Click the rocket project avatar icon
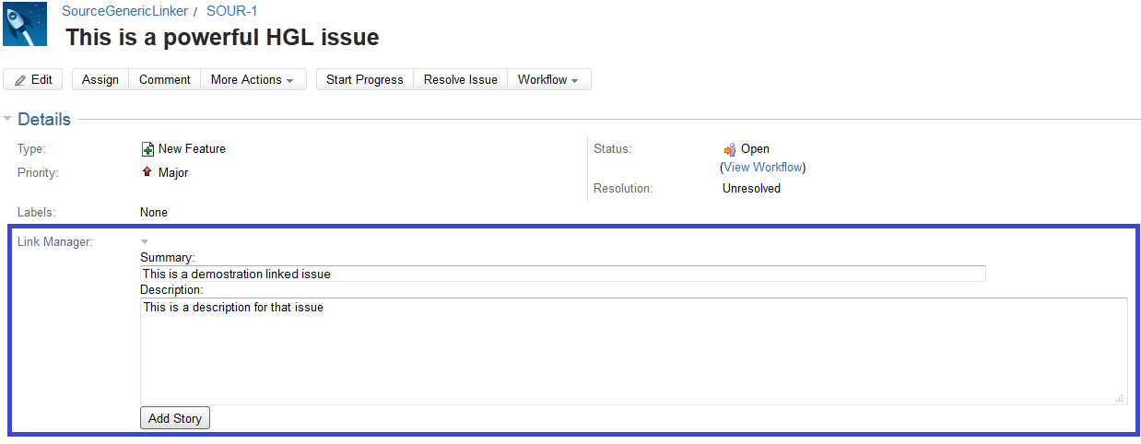The image size is (1141, 444). 25,24
